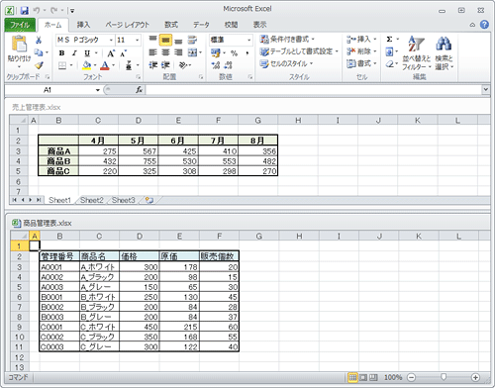
Task: Open Format as Table dropdown
Action: click(299, 51)
